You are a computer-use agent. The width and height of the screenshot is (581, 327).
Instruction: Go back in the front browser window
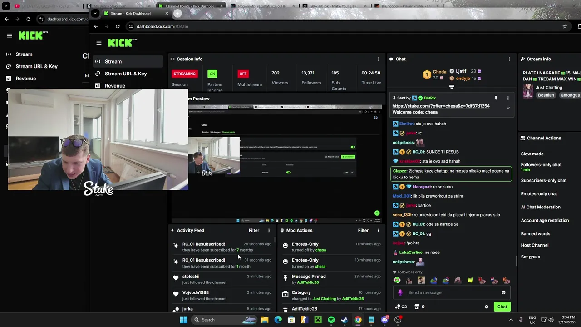[96, 26]
